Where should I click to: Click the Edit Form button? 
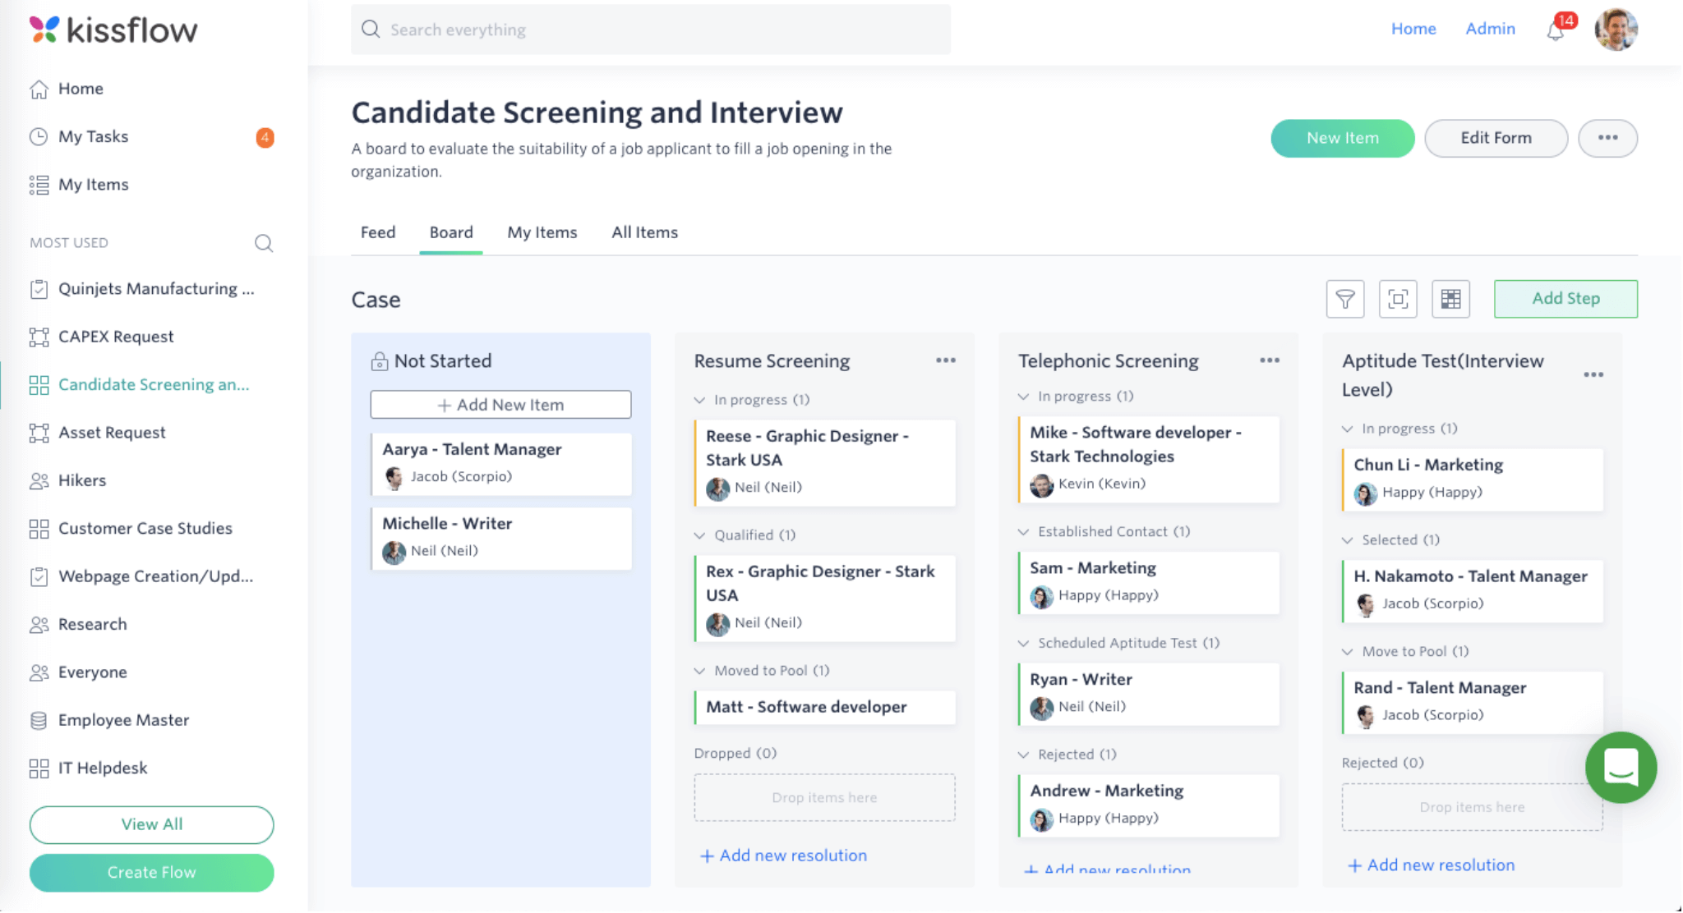[1495, 137]
